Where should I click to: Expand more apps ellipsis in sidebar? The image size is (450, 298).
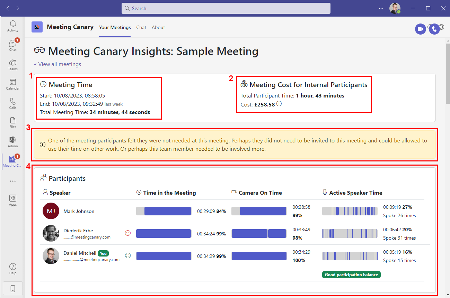[13, 181]
